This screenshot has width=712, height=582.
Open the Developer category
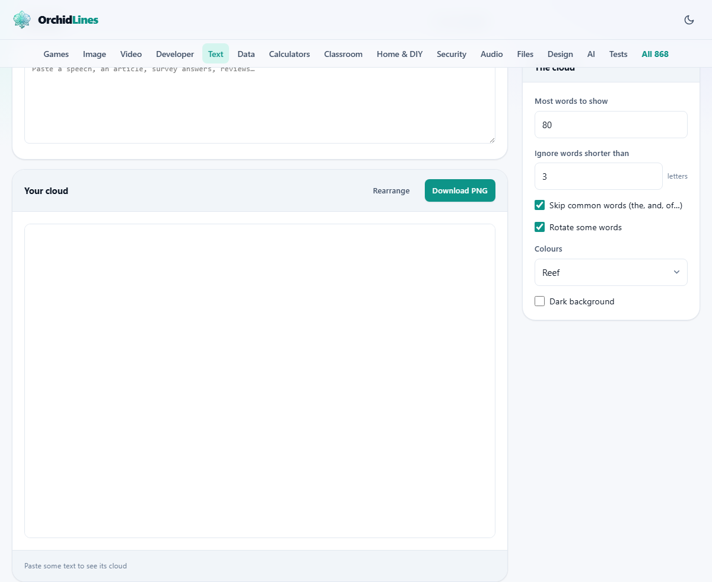tap(175, 54)
